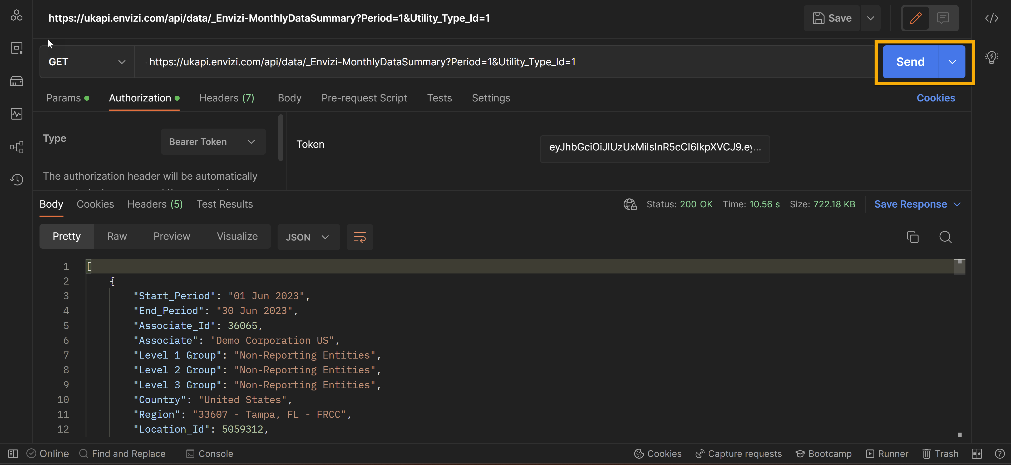The height and width of the screenshot is (465, 1011).
Task: Open the Settings tab
Action: 491,98
